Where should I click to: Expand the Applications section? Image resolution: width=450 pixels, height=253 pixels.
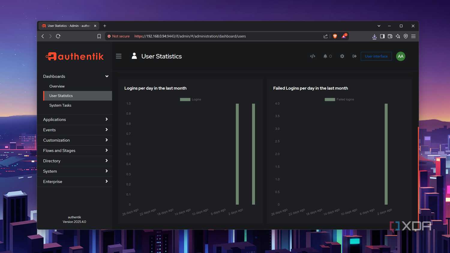(x=75, y=119)
